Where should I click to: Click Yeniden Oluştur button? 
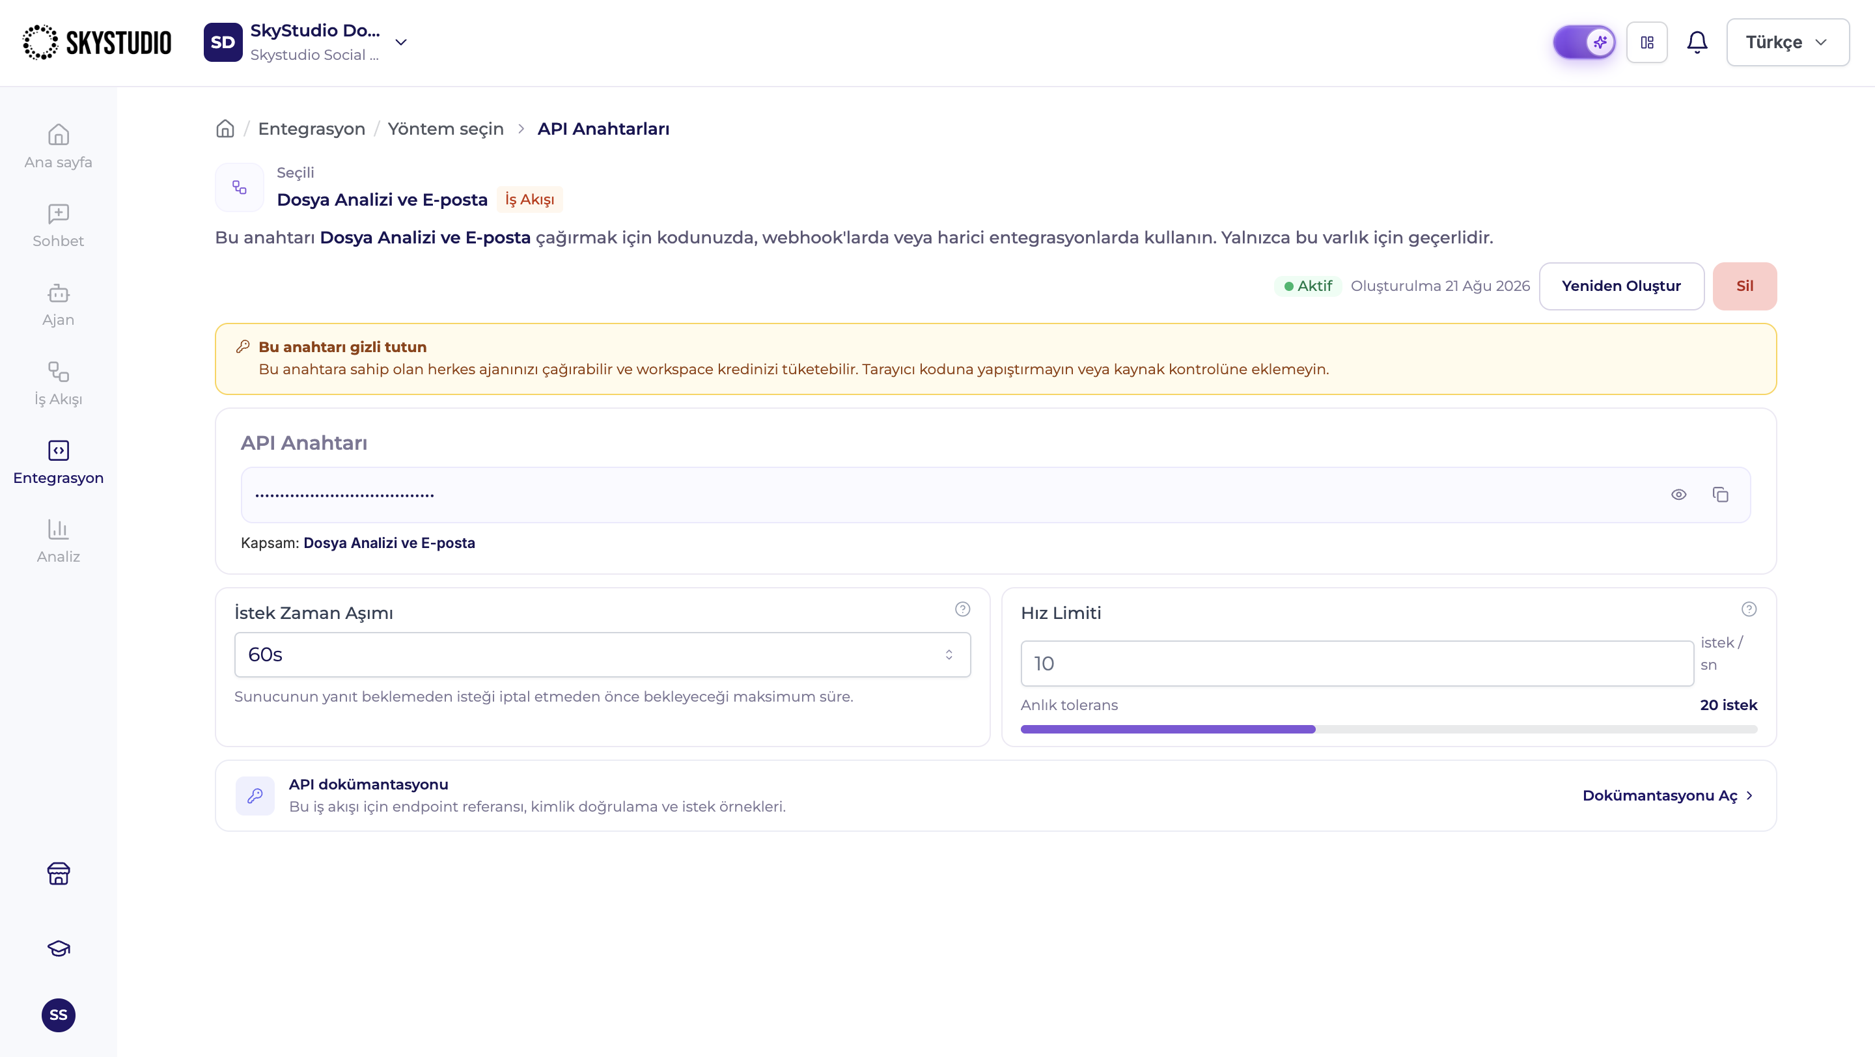click(x=1622, y=286)
